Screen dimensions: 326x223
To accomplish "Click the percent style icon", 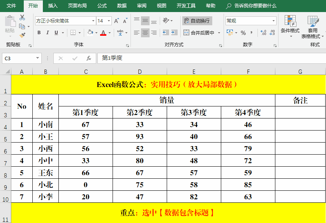I will tap(243, 33).
